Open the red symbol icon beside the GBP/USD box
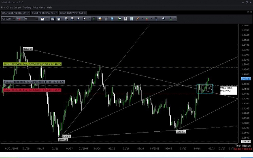253x158 pixels. (19, 19)
